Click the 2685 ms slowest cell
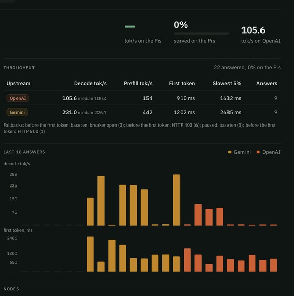The image size is (294, 296). click(231, 112)
